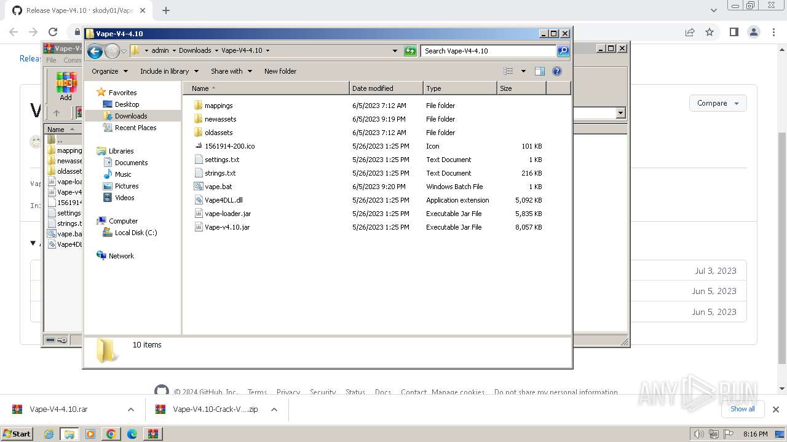Open Windows Media Player taskbar icon
The image size is (787, 442).
point(90,434)
